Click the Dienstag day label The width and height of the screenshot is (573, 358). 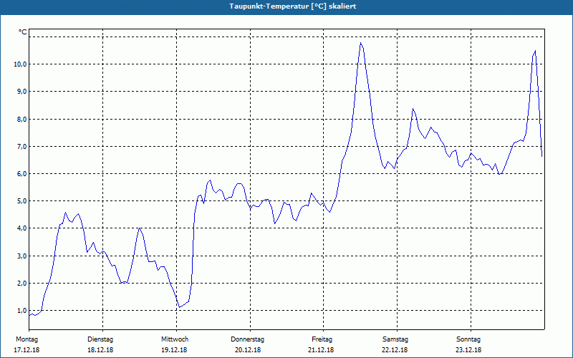point(100,339)
